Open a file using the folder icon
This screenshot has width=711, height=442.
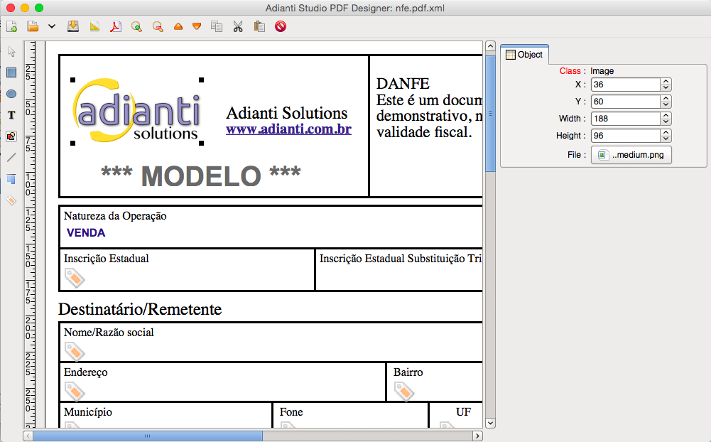point(33,26)
